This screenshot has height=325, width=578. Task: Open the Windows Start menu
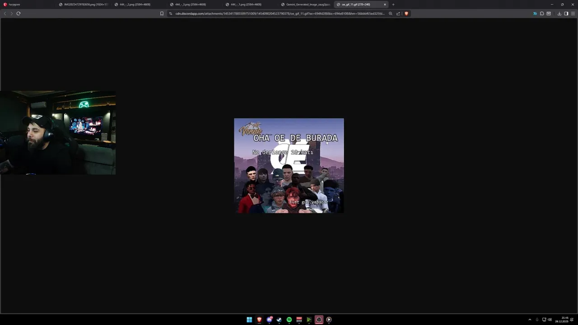pyautogui.click(x=249, y=320)
